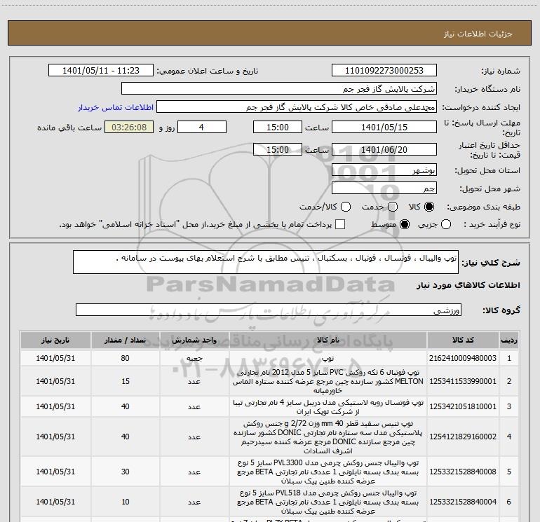Viewport: 540px width, 522px height.
Task: Click the ردیف column header
Action: click(509, 340)
